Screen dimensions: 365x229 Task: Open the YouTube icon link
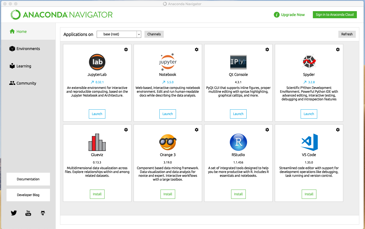(28, 213)
